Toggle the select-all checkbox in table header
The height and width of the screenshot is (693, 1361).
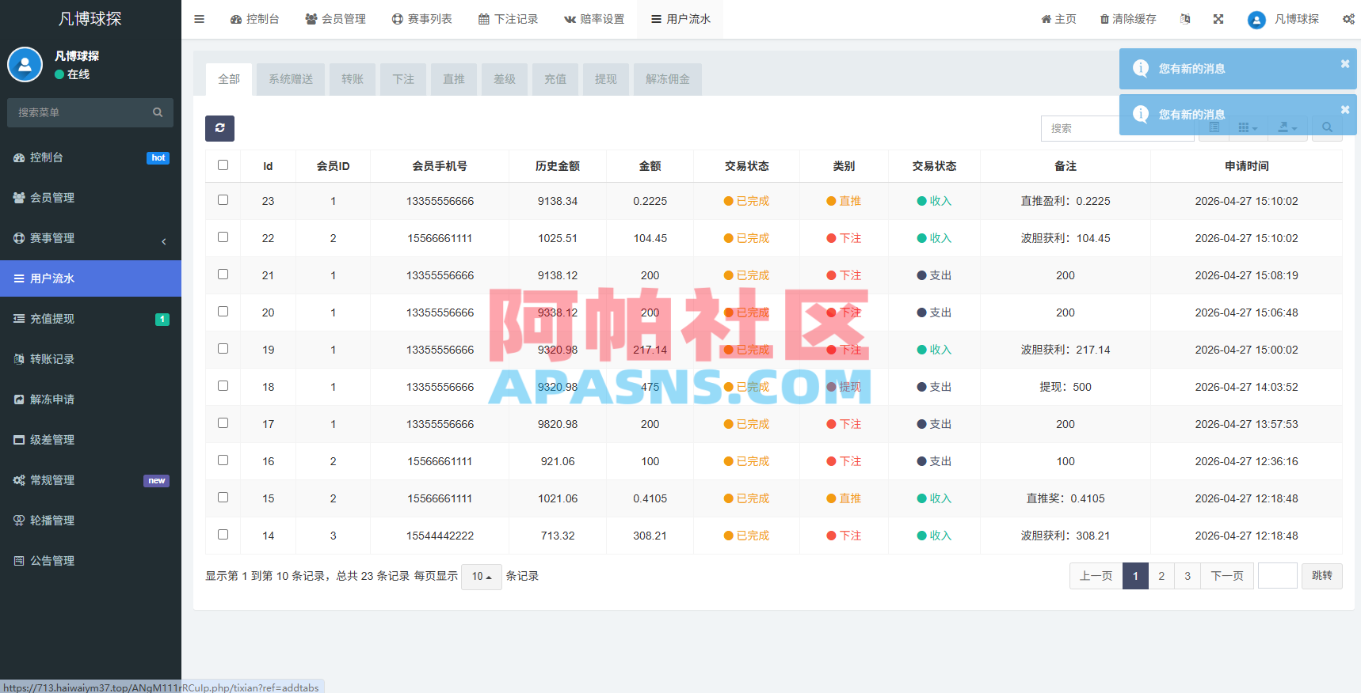[223, 165]
